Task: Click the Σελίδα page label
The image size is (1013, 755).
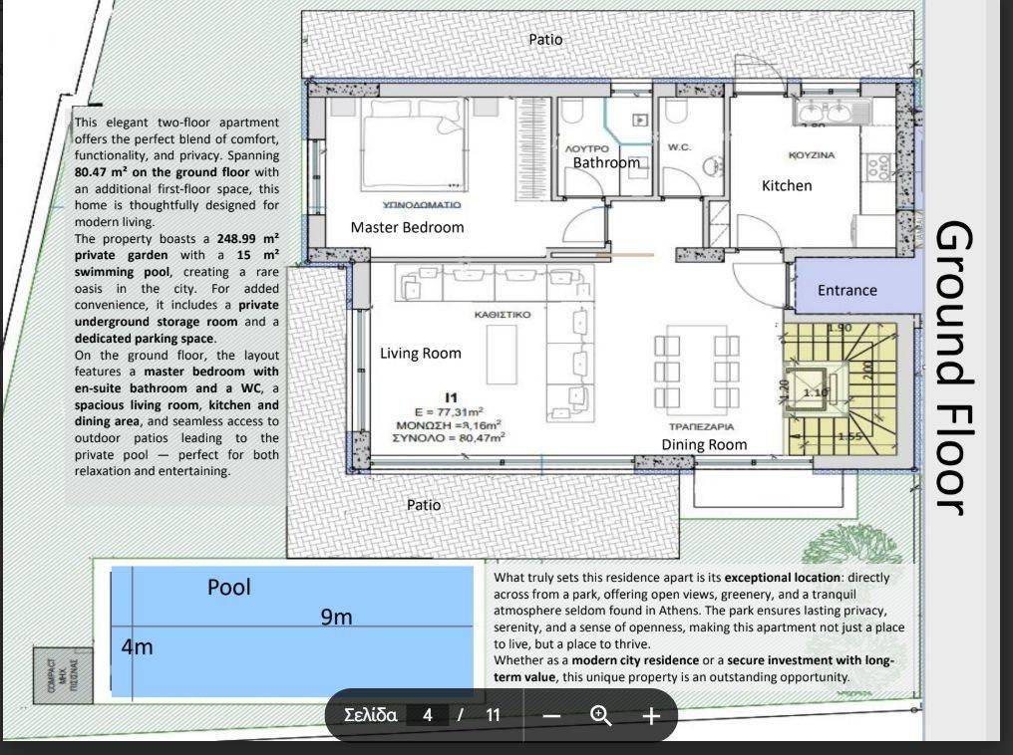Action: (370, 715)
